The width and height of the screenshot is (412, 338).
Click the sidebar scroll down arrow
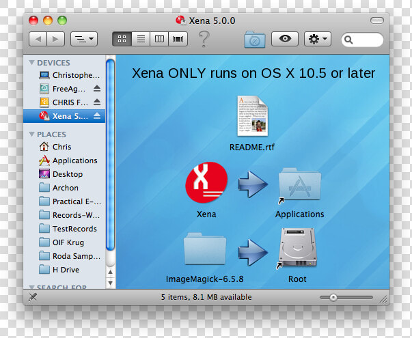point(111,283)
